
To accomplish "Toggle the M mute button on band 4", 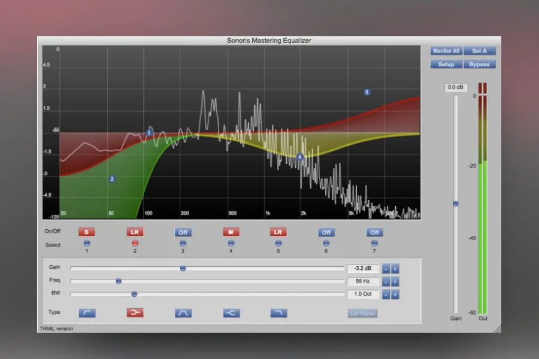I will pos(231,232).
